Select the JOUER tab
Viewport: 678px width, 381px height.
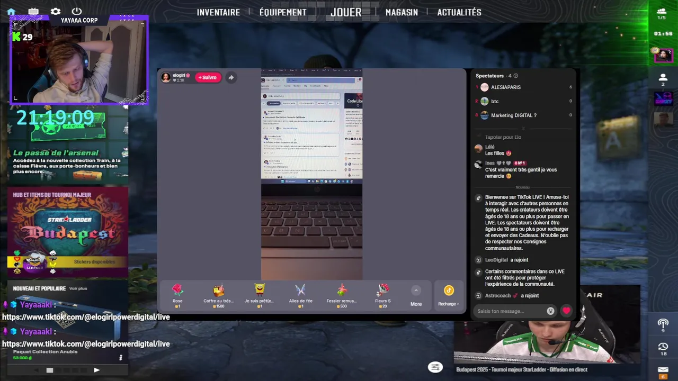346,12
